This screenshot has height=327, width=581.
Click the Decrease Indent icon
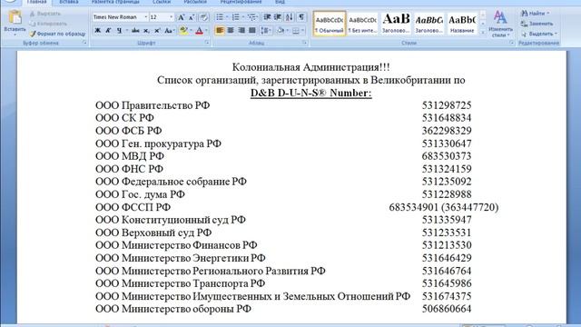click(267, 17)
